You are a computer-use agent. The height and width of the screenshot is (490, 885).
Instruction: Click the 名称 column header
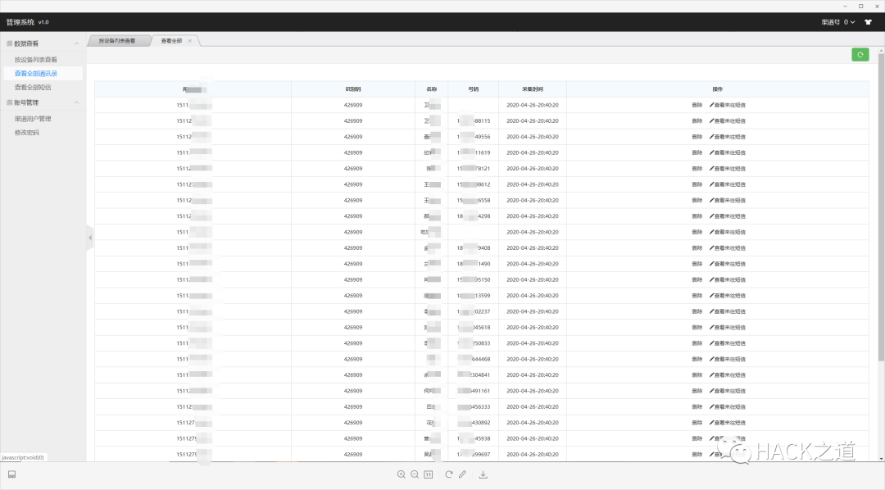click(432, 89)
